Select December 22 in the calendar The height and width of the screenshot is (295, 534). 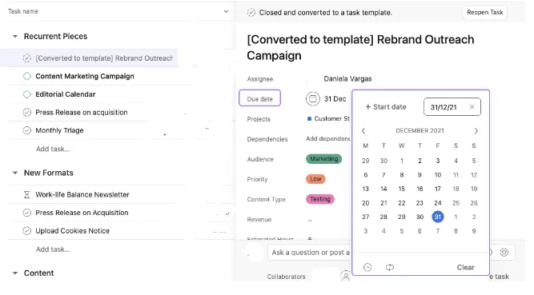click(x=402, y=203)
